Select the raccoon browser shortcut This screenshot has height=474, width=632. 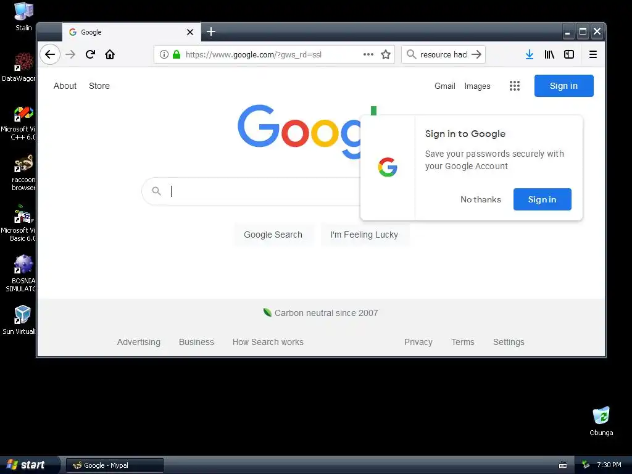pyautogui.click(x=23, y=173)
